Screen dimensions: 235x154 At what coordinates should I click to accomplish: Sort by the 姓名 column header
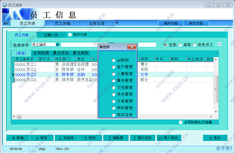pos(32,59)
